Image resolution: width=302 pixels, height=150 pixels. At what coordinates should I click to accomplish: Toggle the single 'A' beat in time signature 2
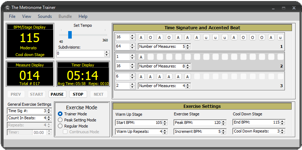pyautogui.click(x=141, y=57)
